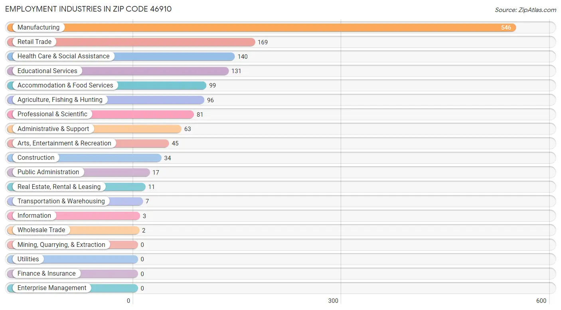Click the Educational Services label
Screen dimensions: 561x310
[47, 71]
